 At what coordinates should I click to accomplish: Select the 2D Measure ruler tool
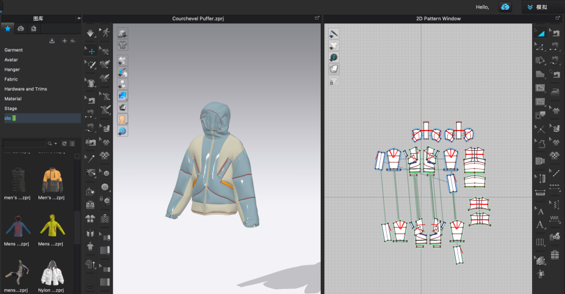point(540,192)
